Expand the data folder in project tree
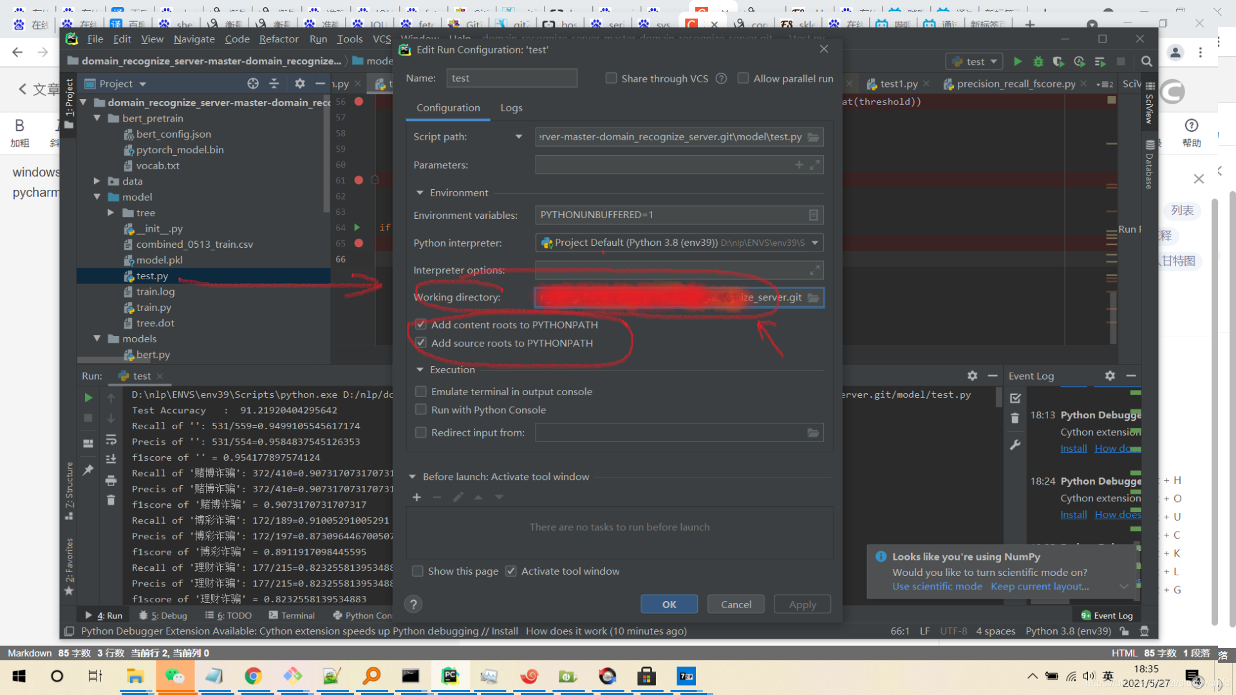The image size is (1236, 695). point(97,181)
